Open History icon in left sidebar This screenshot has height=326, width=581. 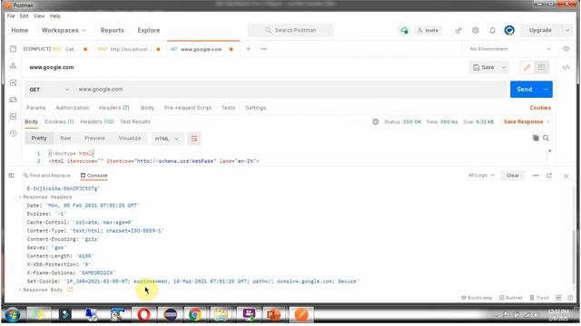(13, 133)
